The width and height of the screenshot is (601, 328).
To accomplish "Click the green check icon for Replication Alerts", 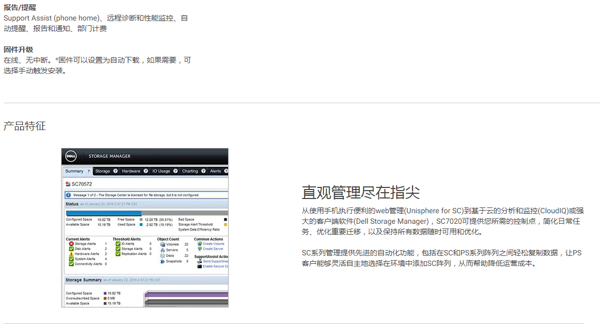I will point(118,254).
